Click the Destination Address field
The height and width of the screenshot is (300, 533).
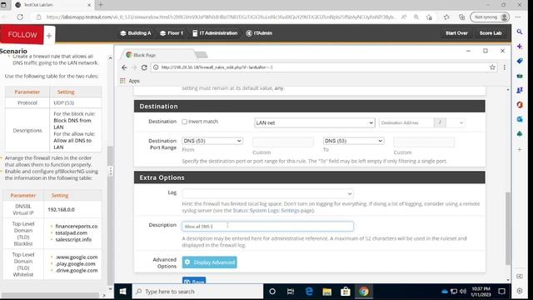406,122
